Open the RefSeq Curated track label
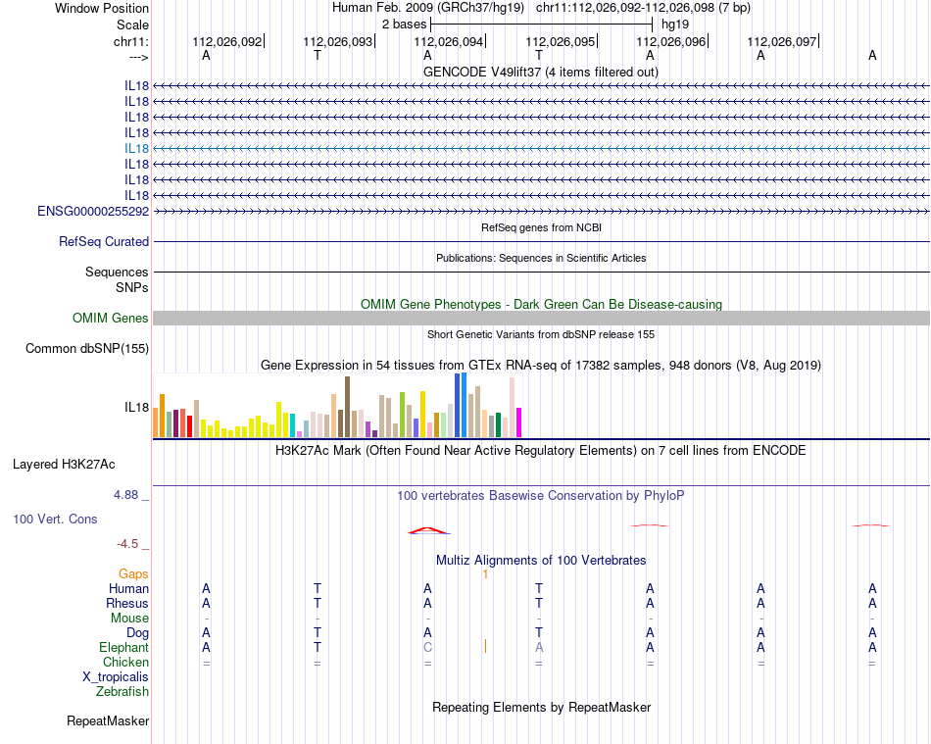This screenshot has height=744, width=931. [x=104, y=242]
